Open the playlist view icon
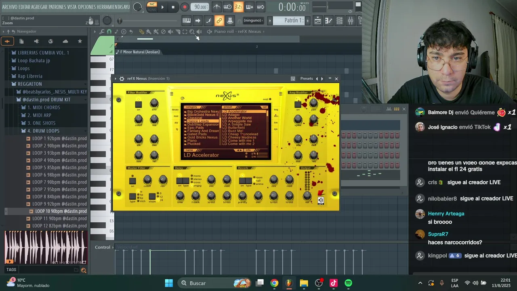This screenshot has width=517, height=291. pos(318,21)
